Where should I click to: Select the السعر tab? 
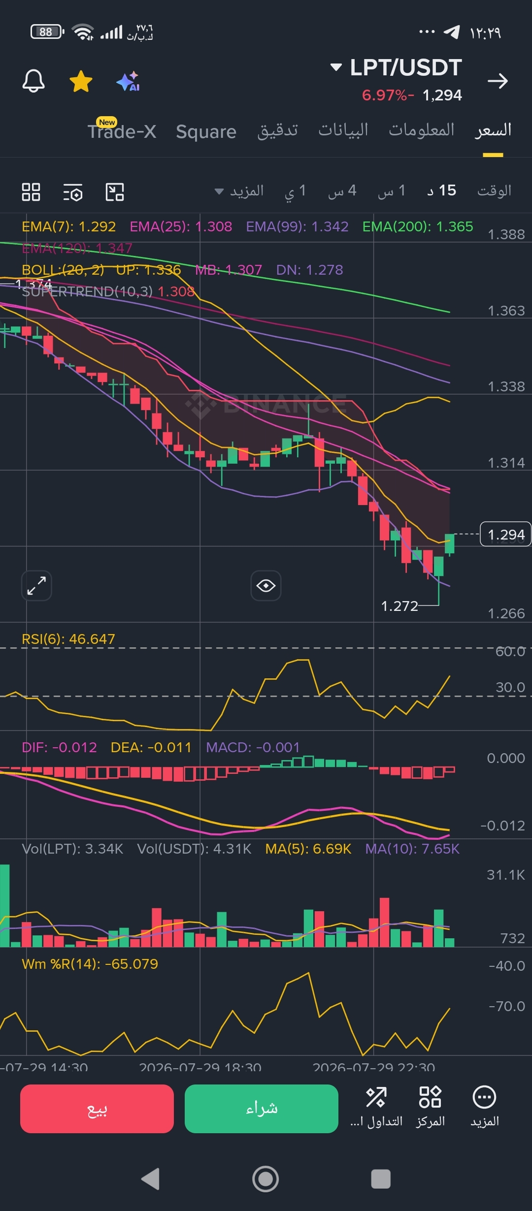493,130
